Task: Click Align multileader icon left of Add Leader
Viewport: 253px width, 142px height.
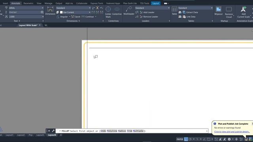Action: pos(137,12)
